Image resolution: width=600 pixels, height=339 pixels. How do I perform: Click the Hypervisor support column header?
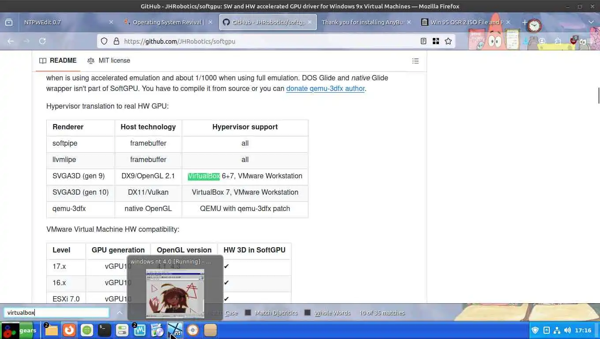coord(245,127)
